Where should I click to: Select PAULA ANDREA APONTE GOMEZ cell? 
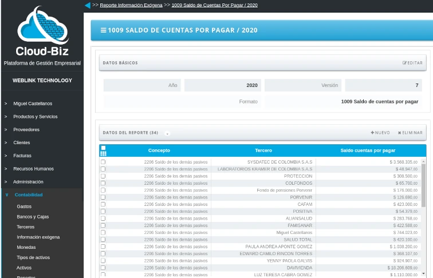click(278, 247)
